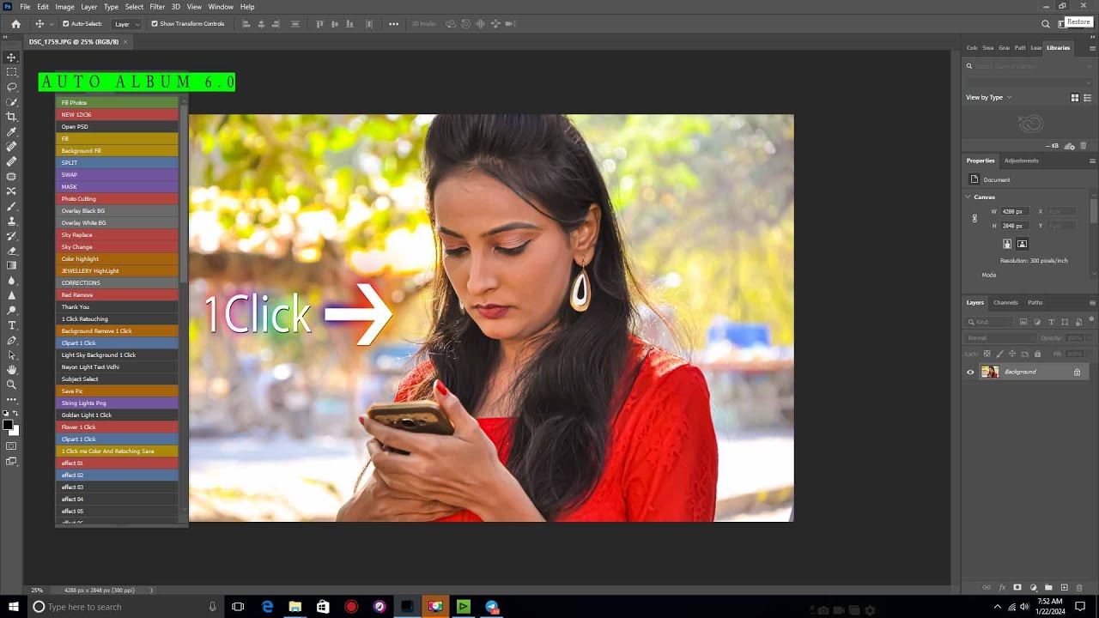Select the Move tool in the toolbar
This screenshot has width=1099, height=618.
[11, 58]
